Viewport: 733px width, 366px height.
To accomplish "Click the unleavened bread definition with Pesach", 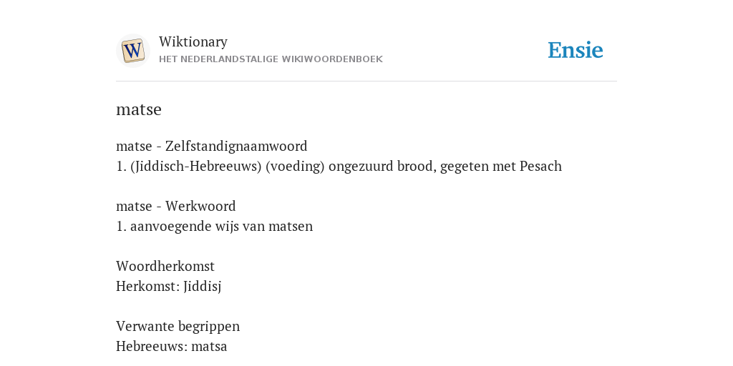I will (339, 166).
